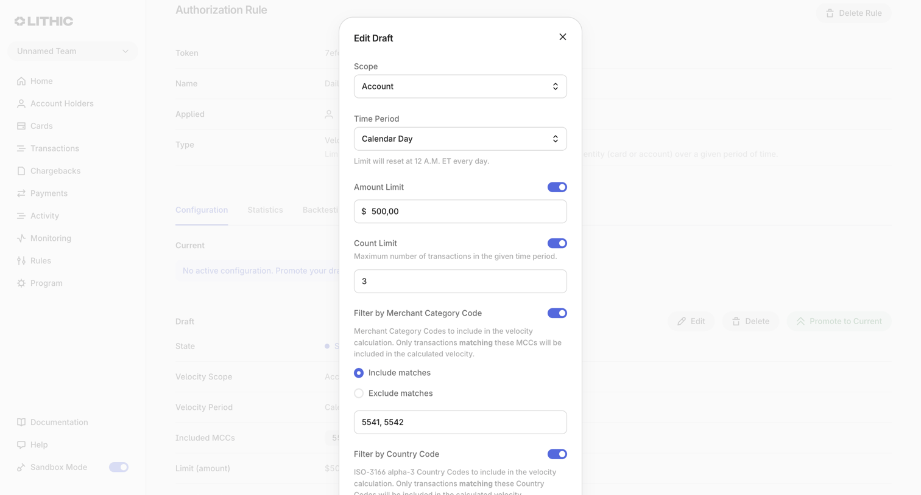Open Rules via its sliders icon
The image size is (921, 495).
click(21, 261)
